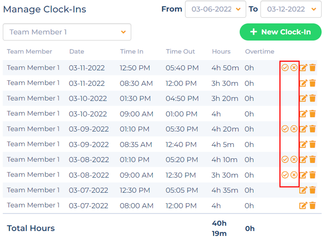Approve the 03-11-2022 12:50 PM clock-in
325x242 pixels.
point(285,67)
